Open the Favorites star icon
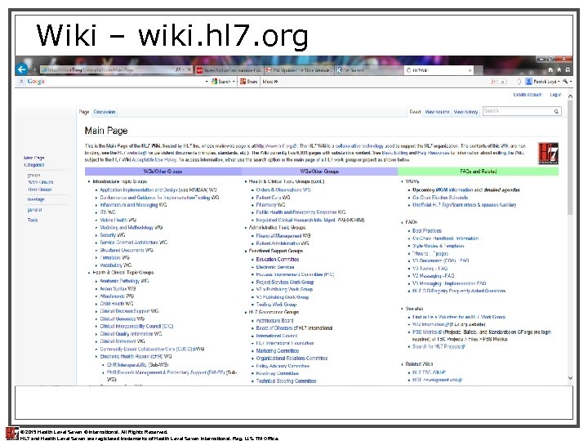 559,69
